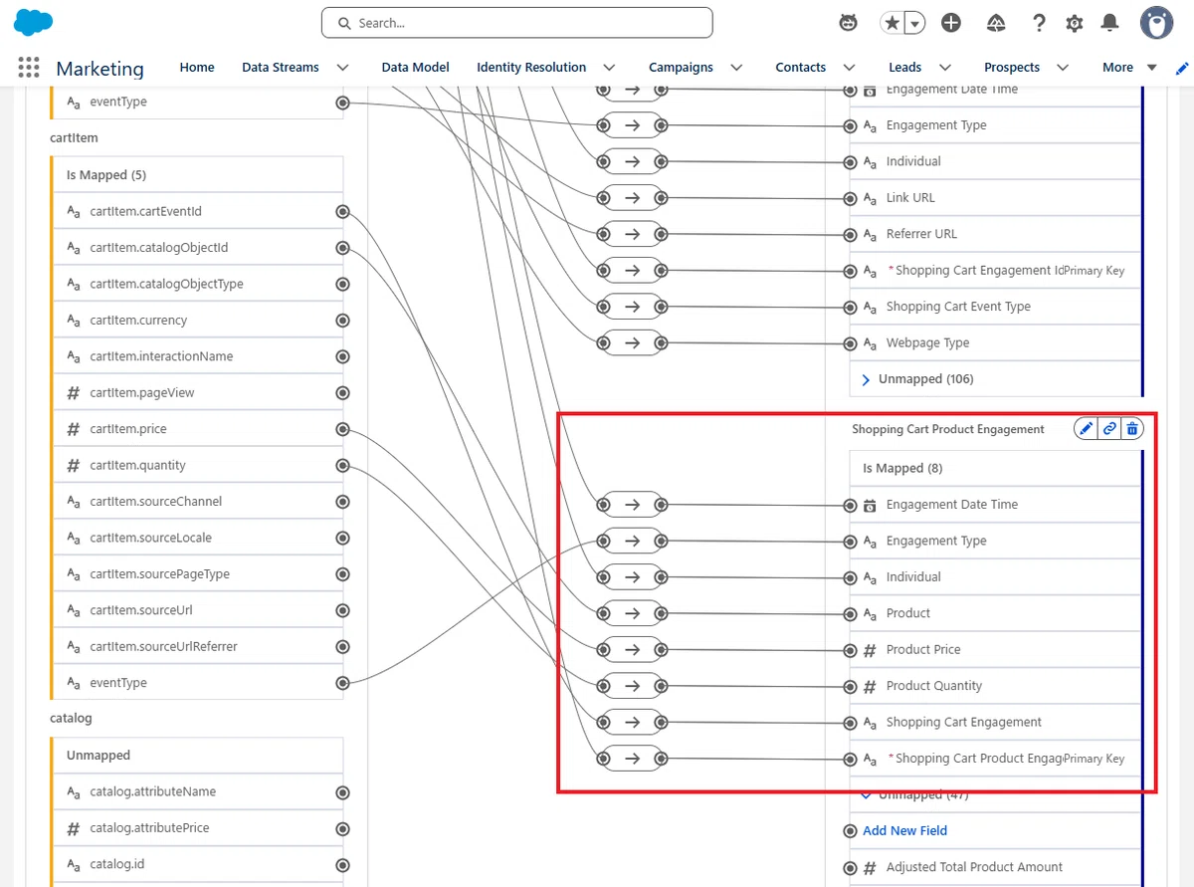Select the Adjusted Total Product Amount connection point
1194x887 pixels.
click(x=850, y=868)
